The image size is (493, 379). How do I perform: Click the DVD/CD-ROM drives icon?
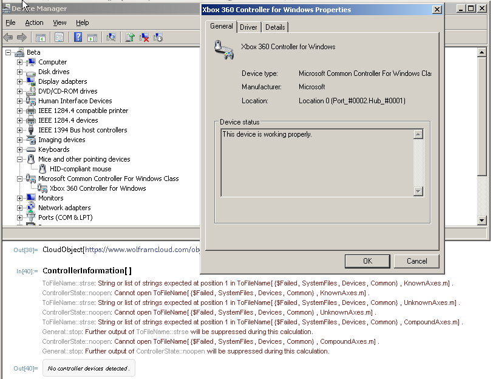point(31,91)
